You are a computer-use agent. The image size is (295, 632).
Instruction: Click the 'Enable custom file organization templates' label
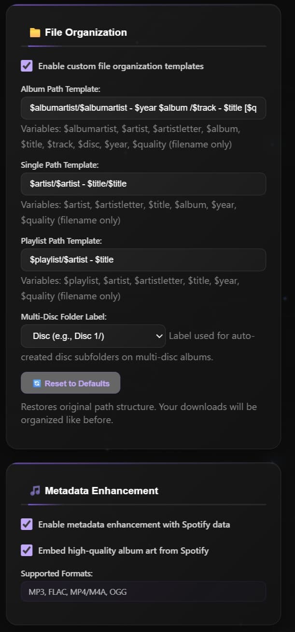point(121,66)
